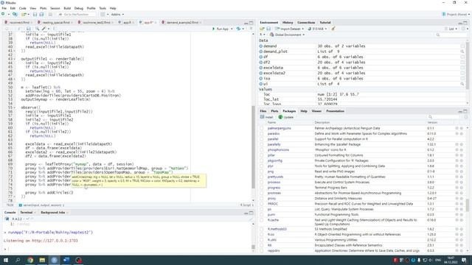Screen dimensions: 472x265
Task: Check the paradox package checkbox
Action: coord(262,134)
